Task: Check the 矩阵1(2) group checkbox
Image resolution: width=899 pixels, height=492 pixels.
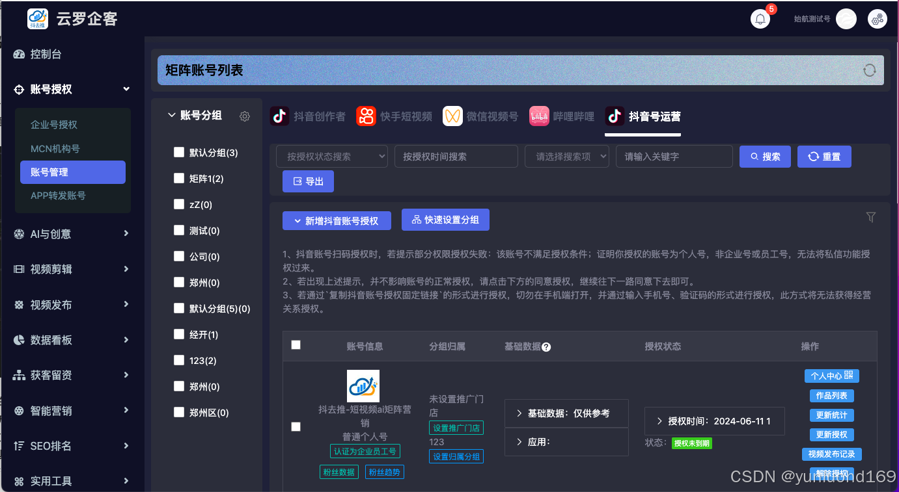Action: pos(179,178)
